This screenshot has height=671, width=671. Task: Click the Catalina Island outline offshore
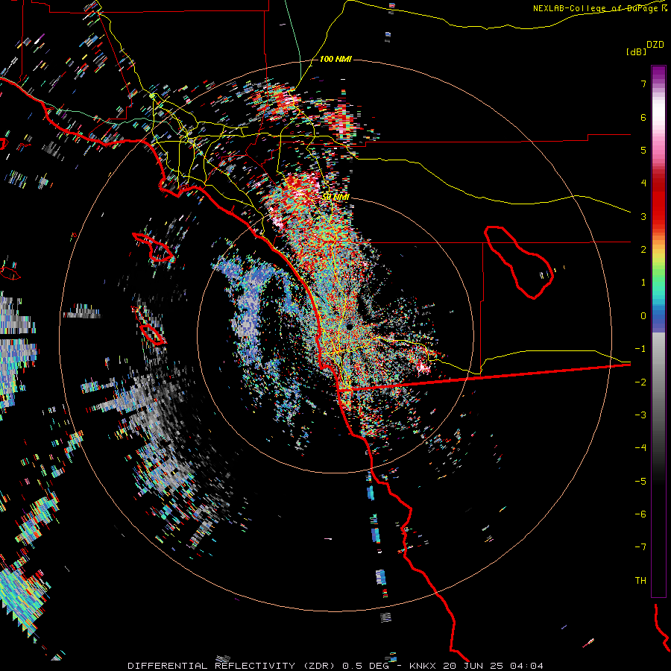pos(154,248)
